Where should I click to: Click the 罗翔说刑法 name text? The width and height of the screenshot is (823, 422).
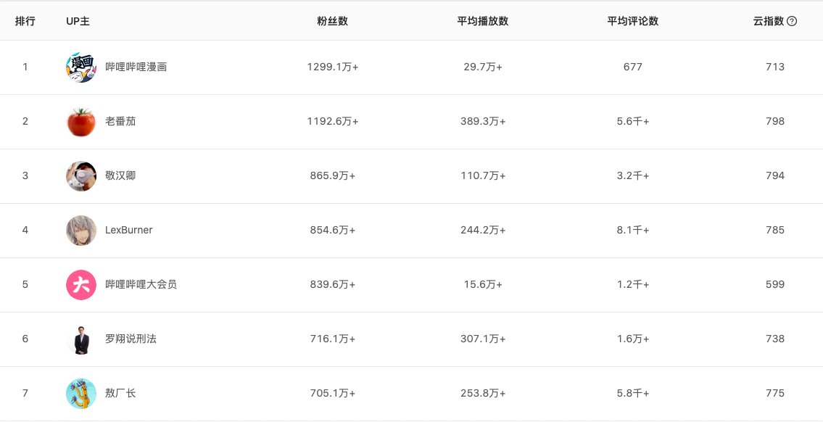131,339
